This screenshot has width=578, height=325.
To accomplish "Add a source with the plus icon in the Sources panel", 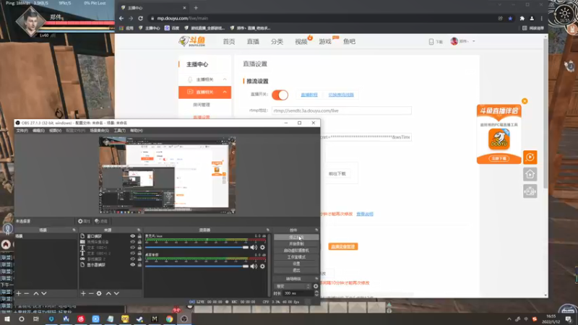I will [83, 293].
